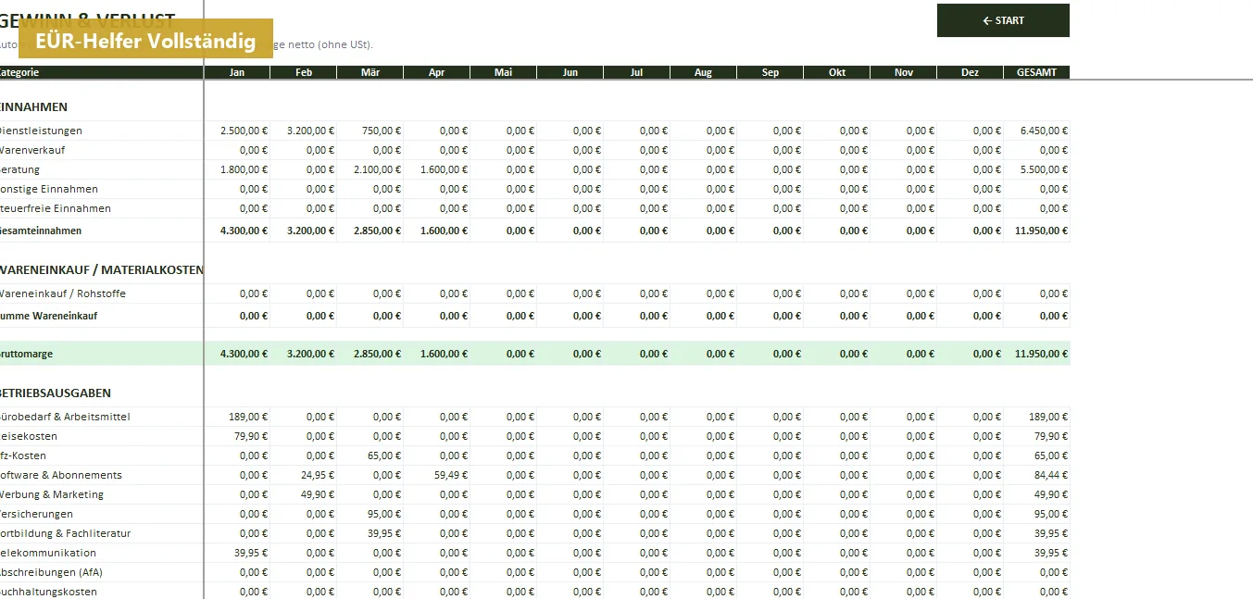This screenshot has height=599, width=1253.
Task: Select the Feb column header
Action: [304, 72]
